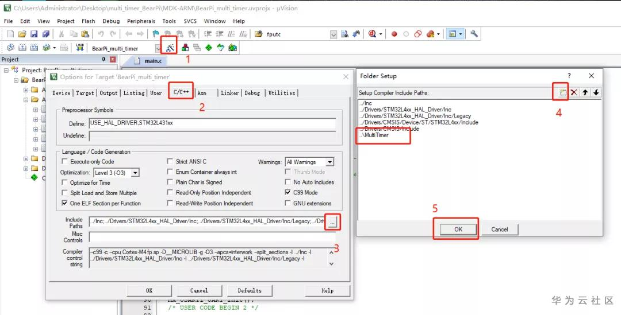Open target selector BearPi_multi_timer dropdown
Viewport: 621px width, 315px height.
coord(158,48)
